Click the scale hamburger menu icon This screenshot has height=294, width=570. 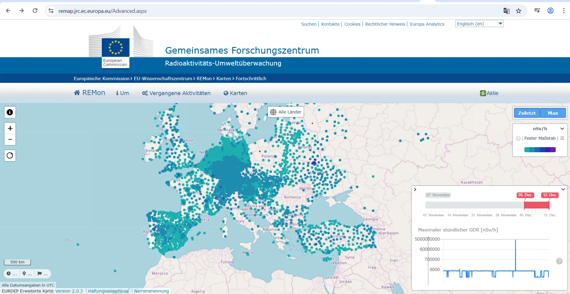[x=562, y=138]
